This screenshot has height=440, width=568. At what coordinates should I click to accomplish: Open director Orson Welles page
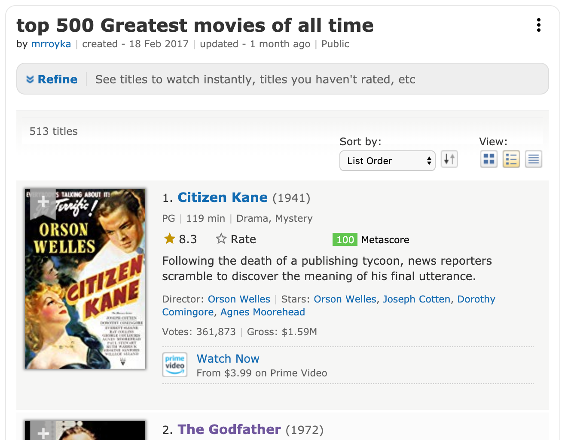pos(239,299)
